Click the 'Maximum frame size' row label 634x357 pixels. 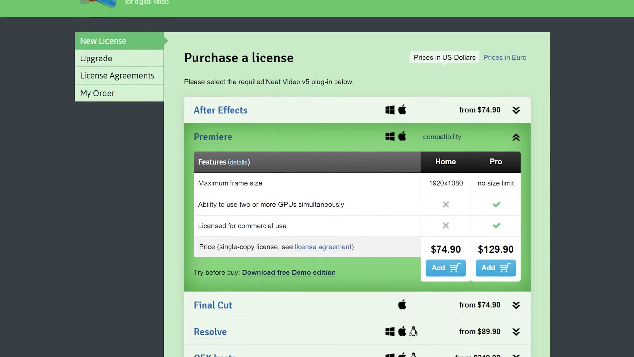tap(230, 183)
